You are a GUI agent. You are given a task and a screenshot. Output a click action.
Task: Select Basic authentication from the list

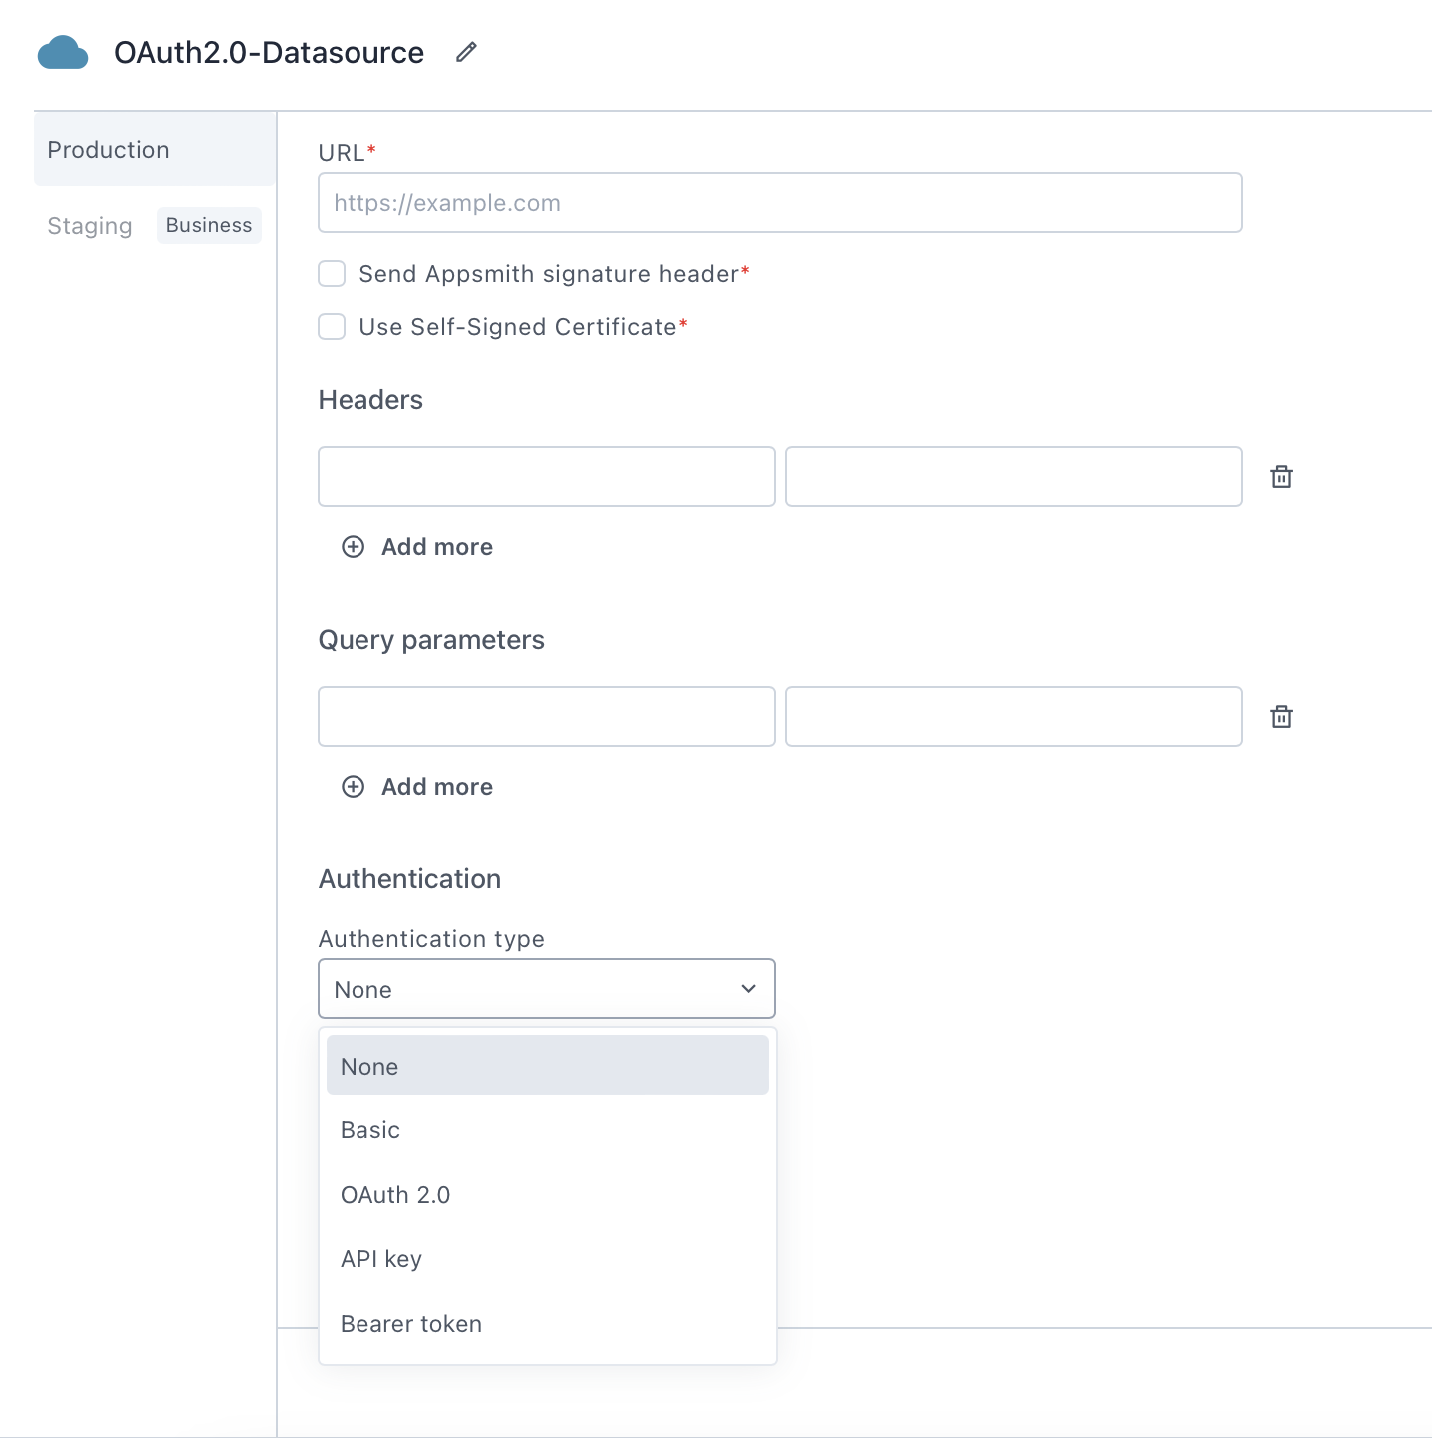[370, 1129]
